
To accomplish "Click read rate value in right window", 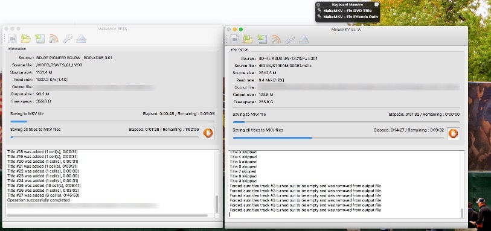I will pyautogui.click(x=272, y=80).
